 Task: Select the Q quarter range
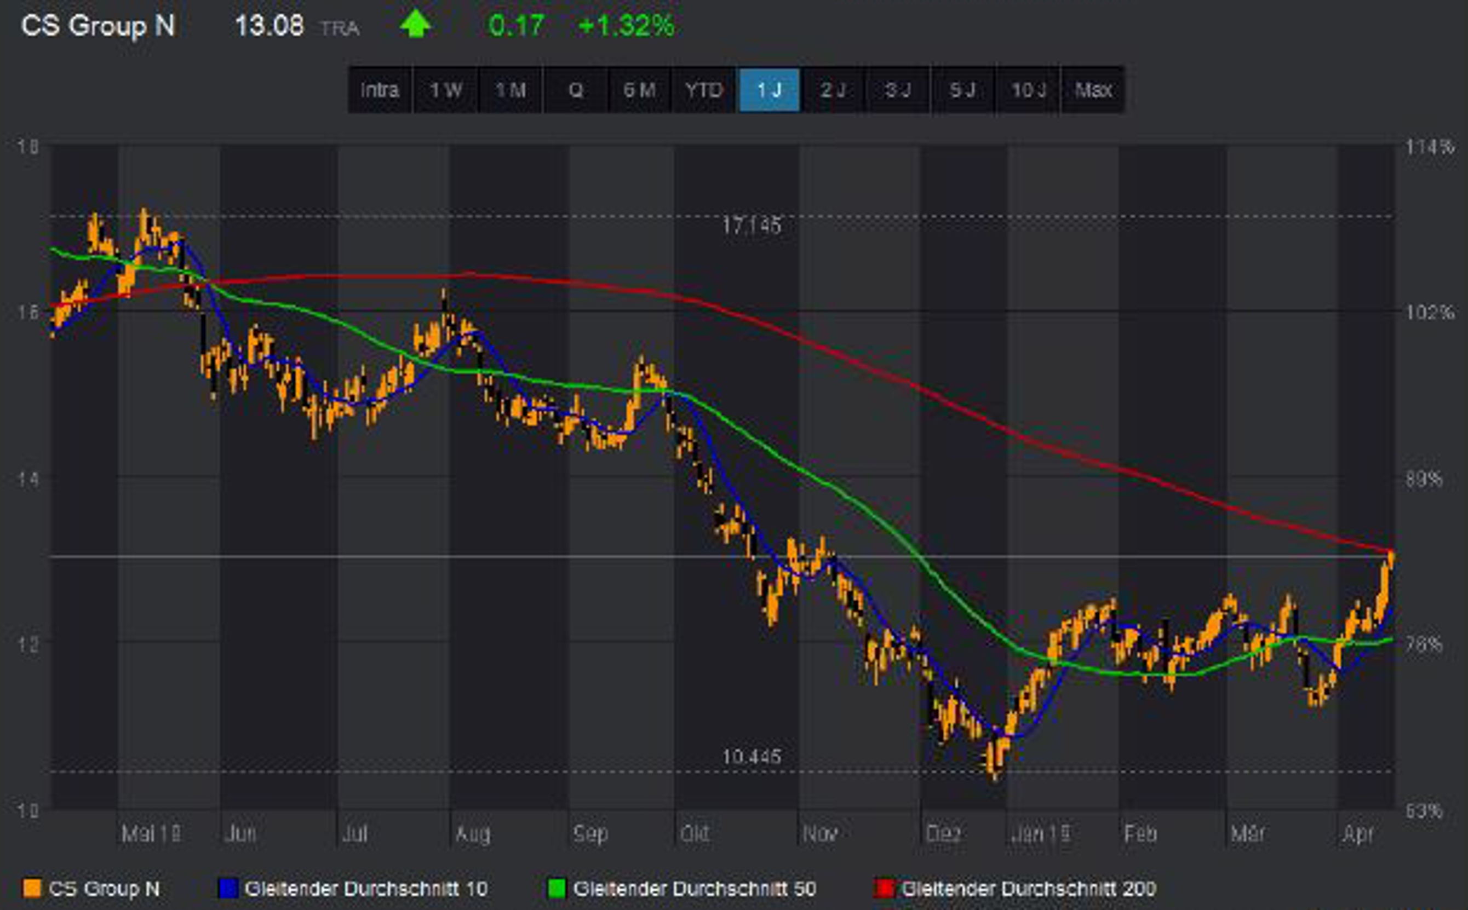coord(576,90)
